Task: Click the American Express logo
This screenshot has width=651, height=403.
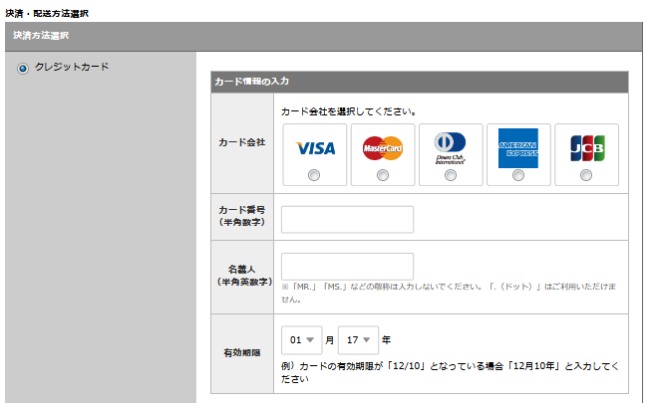Action: (518, 148)
